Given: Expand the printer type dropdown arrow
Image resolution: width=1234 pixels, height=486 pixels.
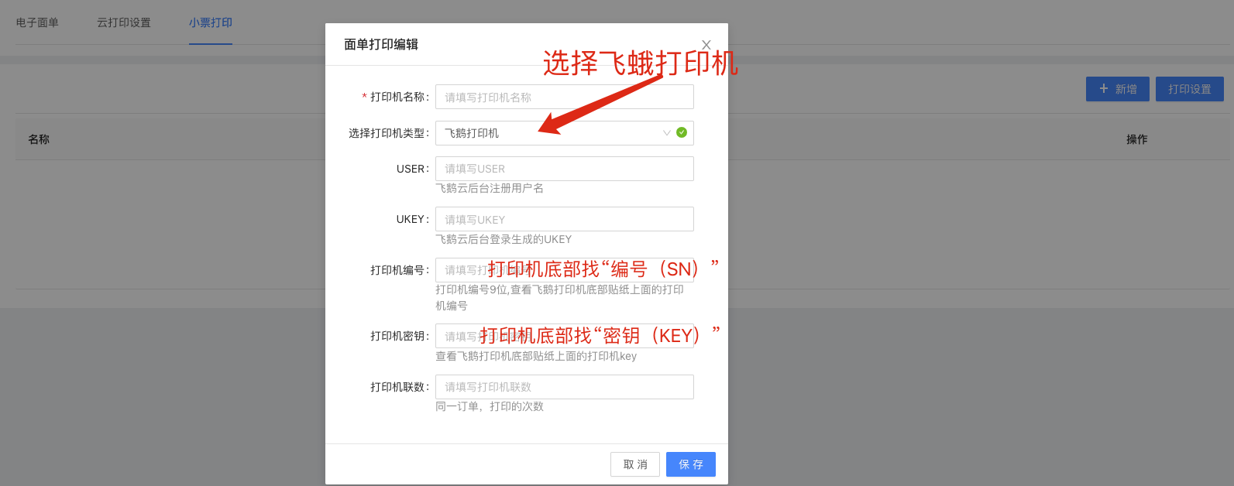Looking at the screenshot, I should [666, 133].
